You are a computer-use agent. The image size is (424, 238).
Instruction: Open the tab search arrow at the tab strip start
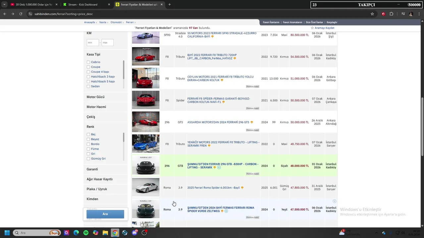[x=4, y=5]
